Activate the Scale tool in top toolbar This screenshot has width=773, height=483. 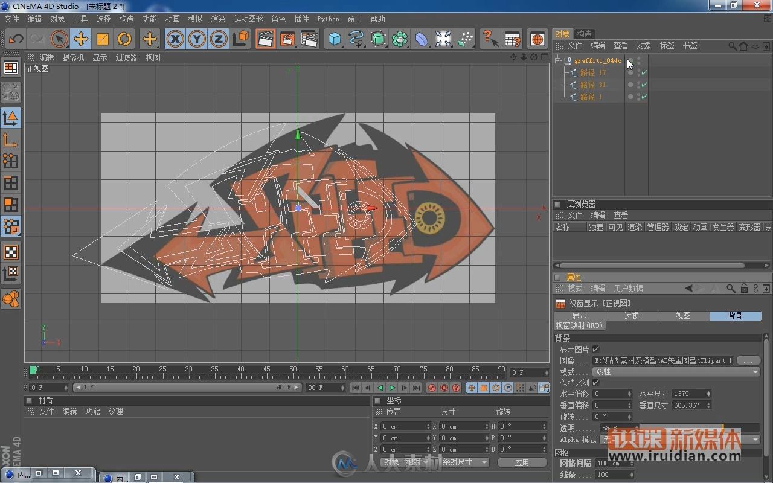pyautogui.click(x=102, y=39)
